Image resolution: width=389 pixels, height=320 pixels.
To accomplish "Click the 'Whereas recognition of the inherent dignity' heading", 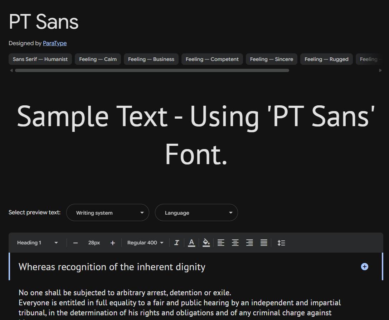I will [x=112, y=267].
